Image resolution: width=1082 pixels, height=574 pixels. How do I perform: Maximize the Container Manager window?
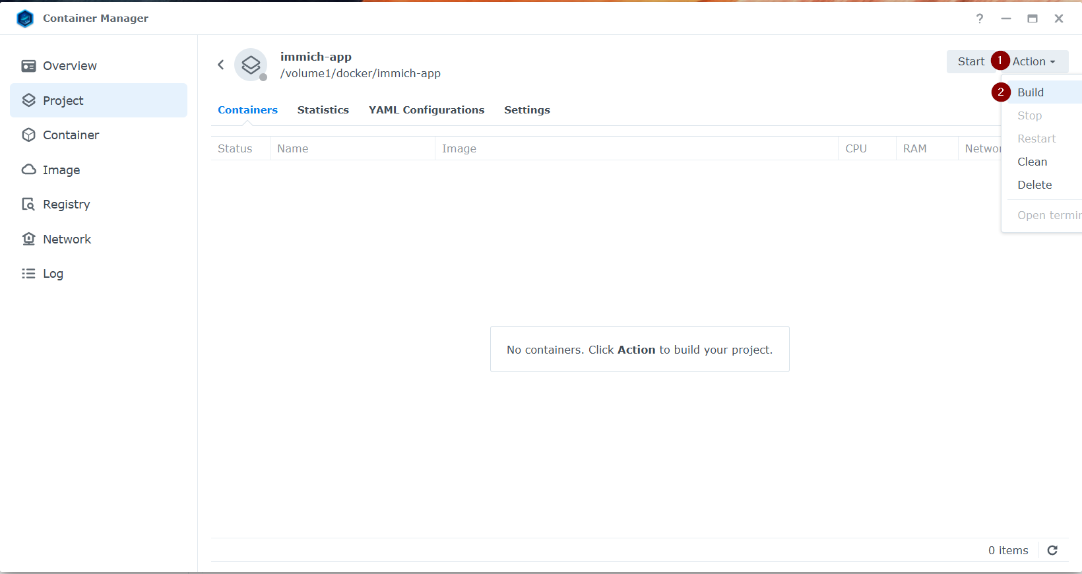click(x=1033, y=18)
